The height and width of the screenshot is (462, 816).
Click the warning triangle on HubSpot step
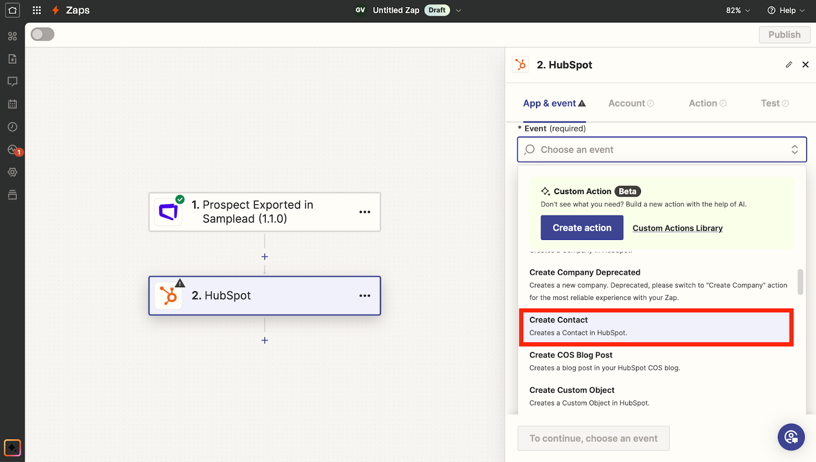coord(180,283)
